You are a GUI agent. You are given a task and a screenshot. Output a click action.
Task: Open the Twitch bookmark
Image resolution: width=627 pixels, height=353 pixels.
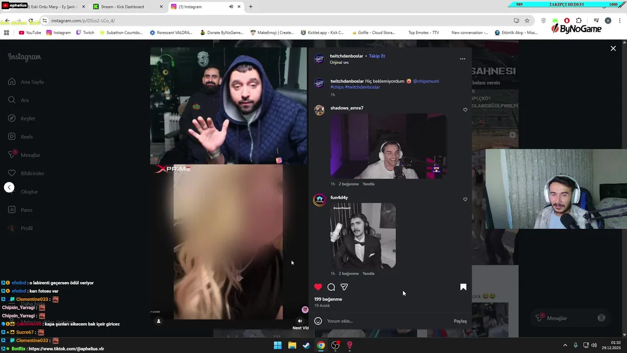(x=85, y=33)
